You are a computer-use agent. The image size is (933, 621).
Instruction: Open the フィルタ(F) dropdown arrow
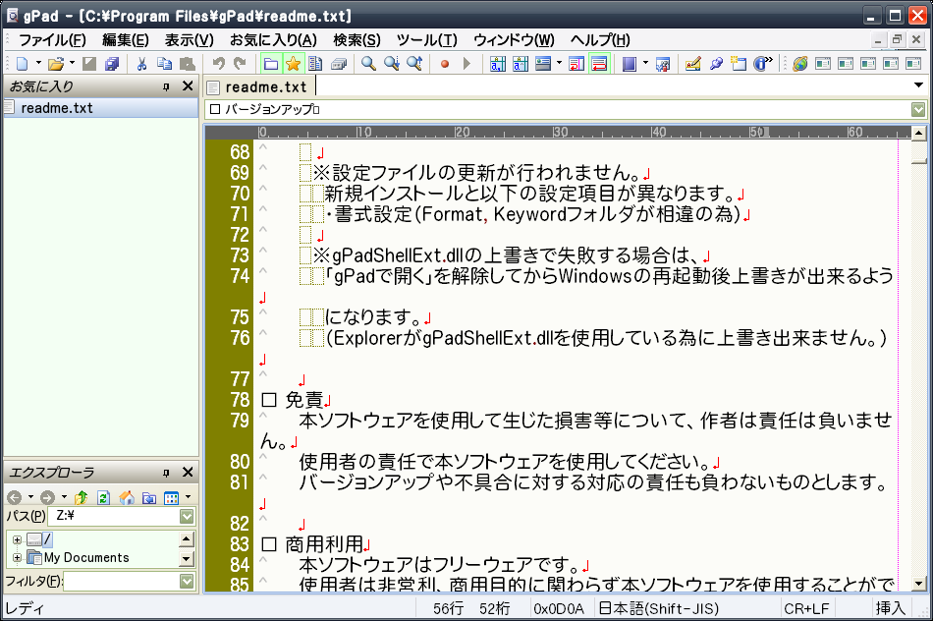[187, 581]
